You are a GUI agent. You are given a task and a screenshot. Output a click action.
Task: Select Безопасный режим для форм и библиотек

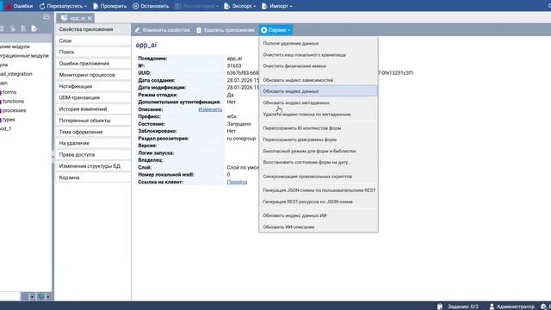(319, 152)
